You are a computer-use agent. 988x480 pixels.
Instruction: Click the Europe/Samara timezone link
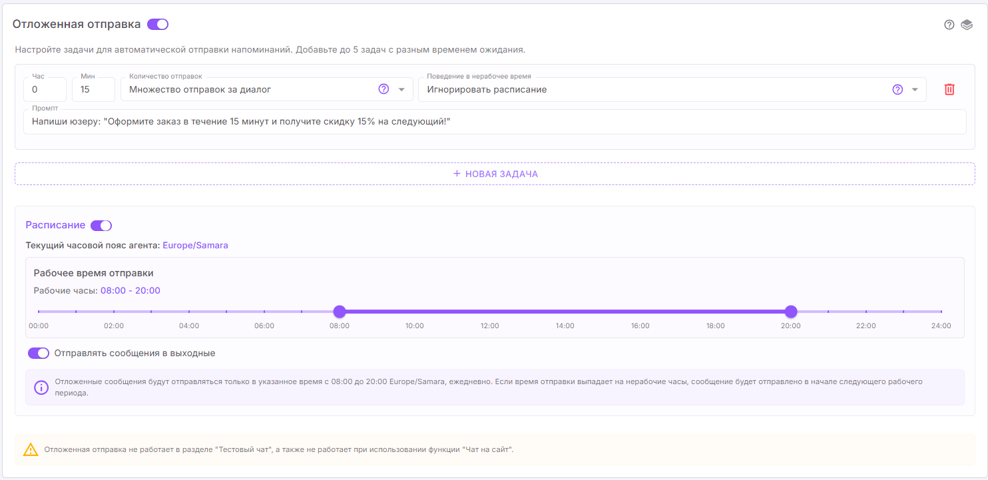pyautogui.click(x=195, y=246)
